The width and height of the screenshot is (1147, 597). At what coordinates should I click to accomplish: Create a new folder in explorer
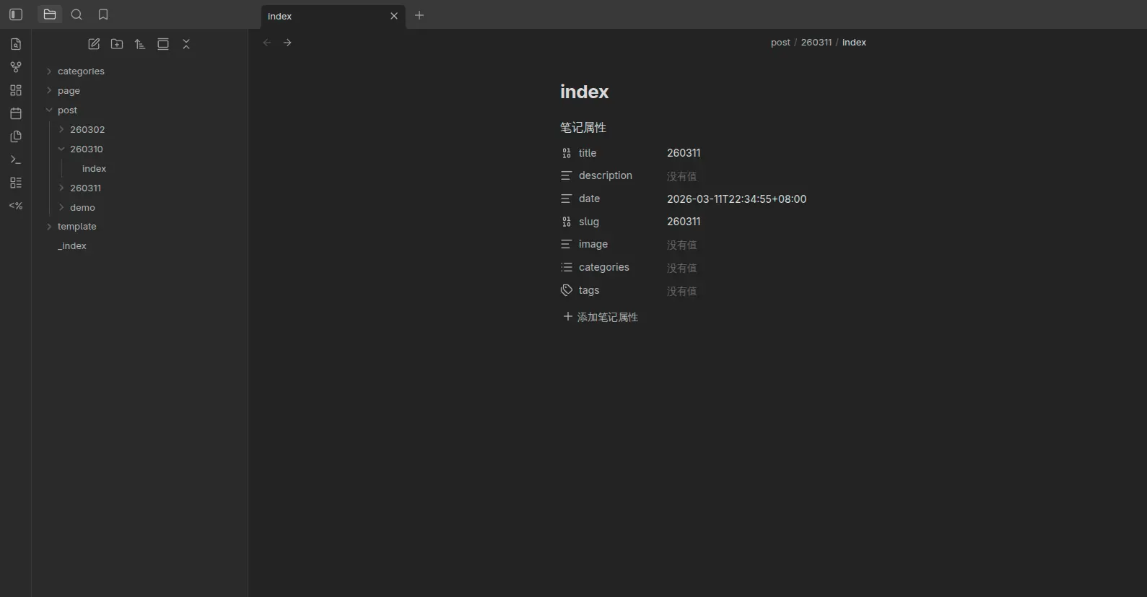117,44
